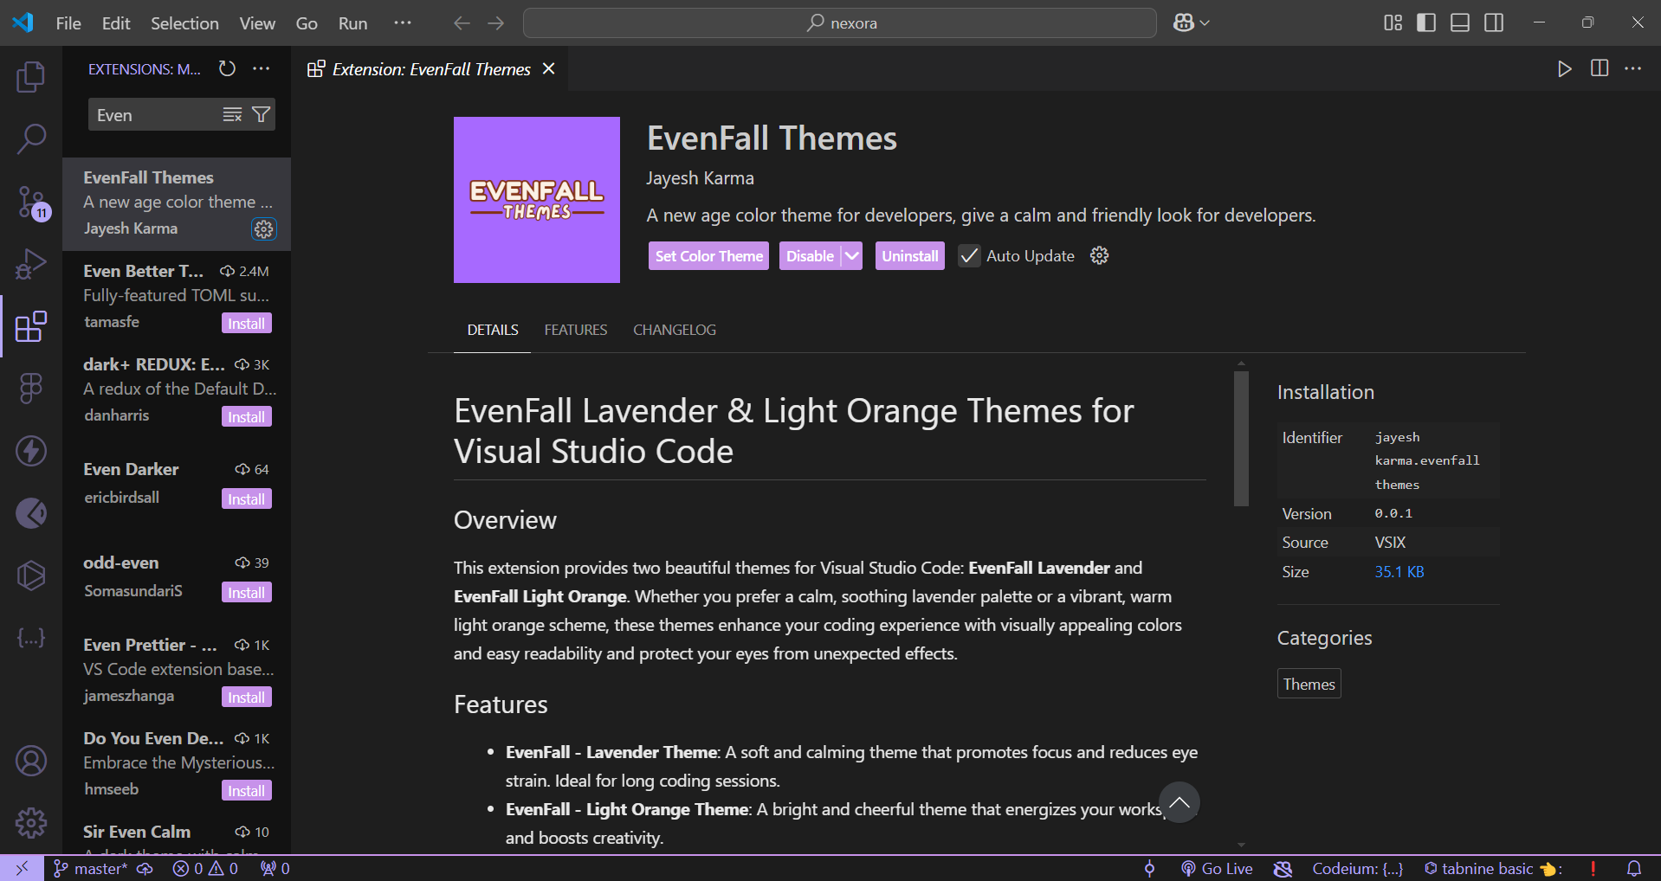Click the EvenFall Themes purple logo thumbnail
The width and height of the screenshot is (1661, 881).
[536, 200]
